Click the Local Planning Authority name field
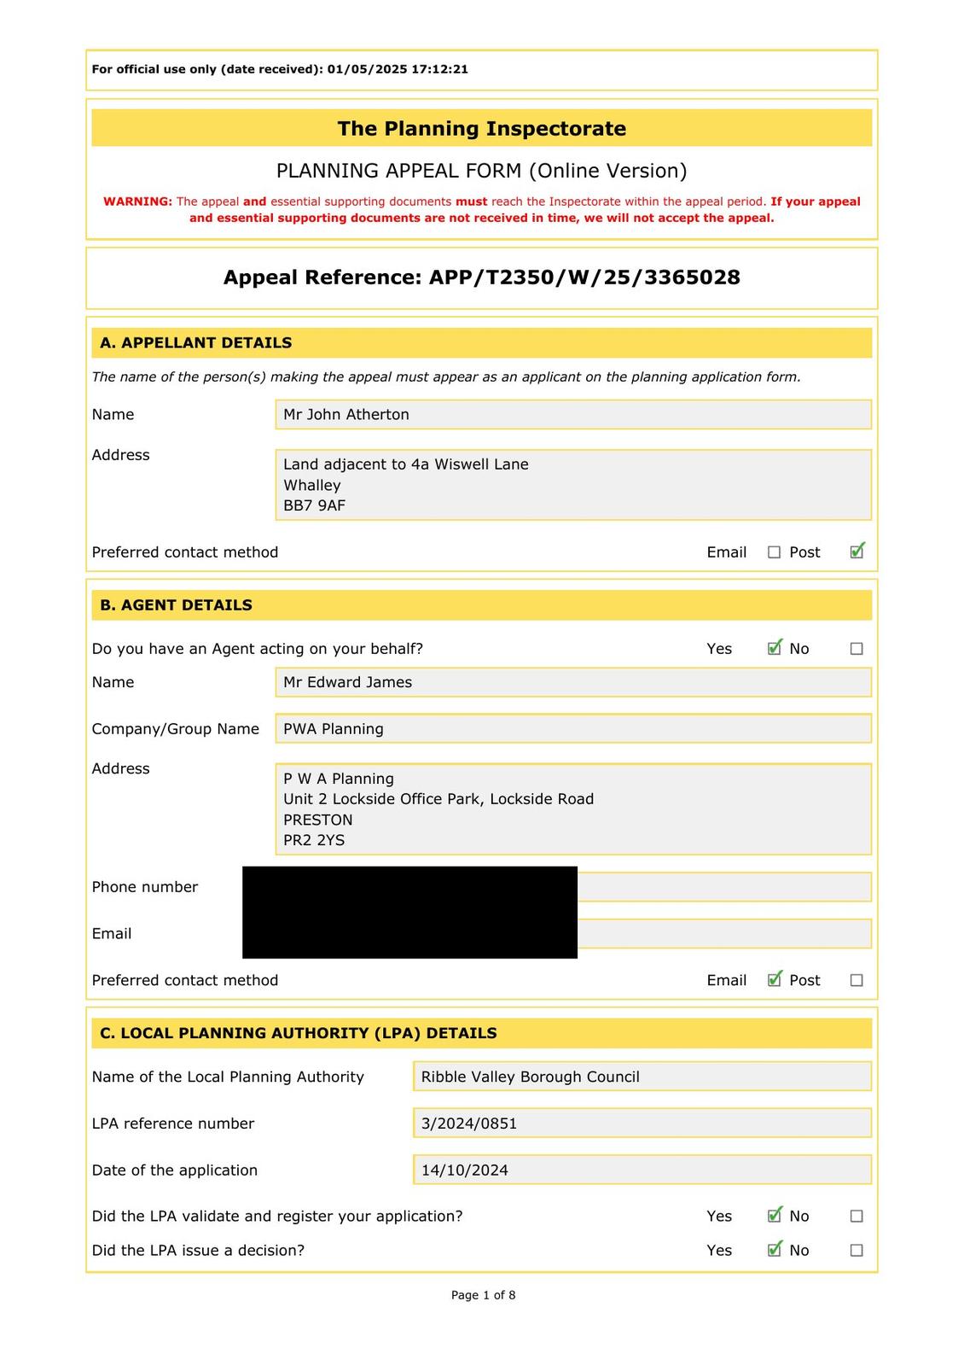 point(642,1077)
